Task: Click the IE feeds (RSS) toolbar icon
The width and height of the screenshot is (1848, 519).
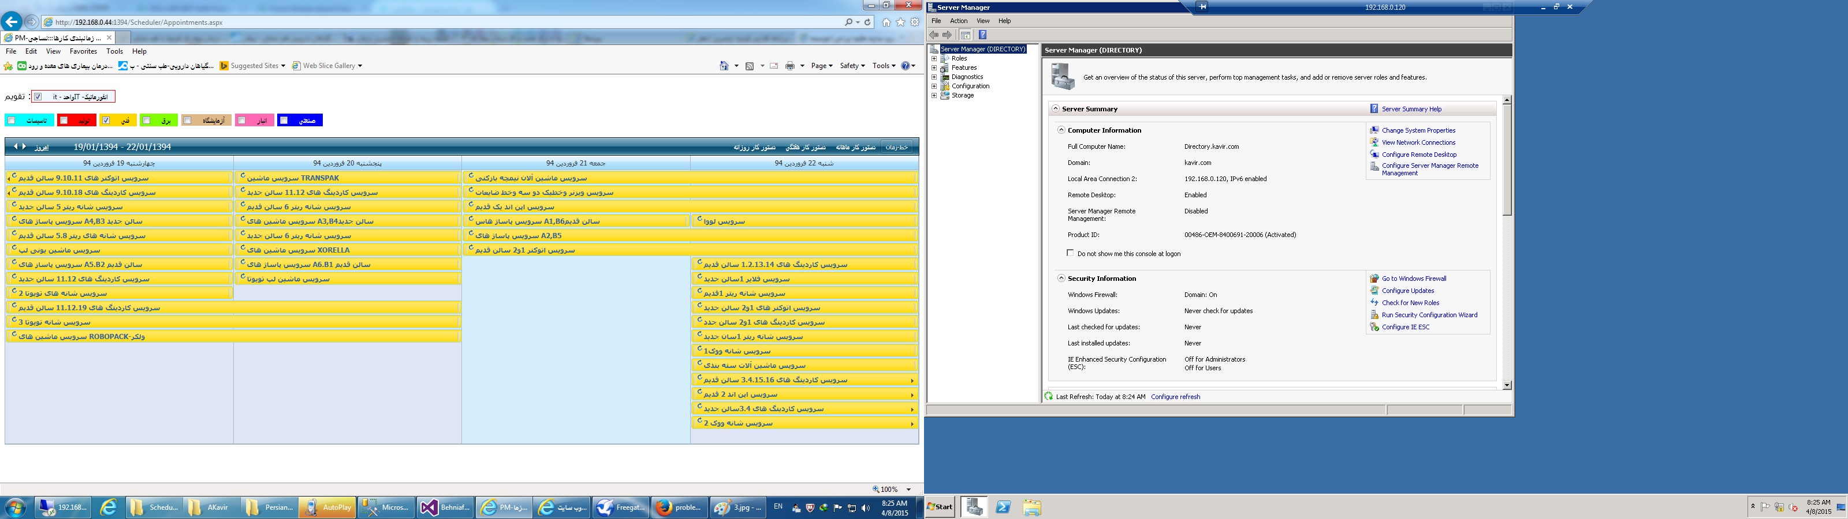Action: [x=750, y=66]
